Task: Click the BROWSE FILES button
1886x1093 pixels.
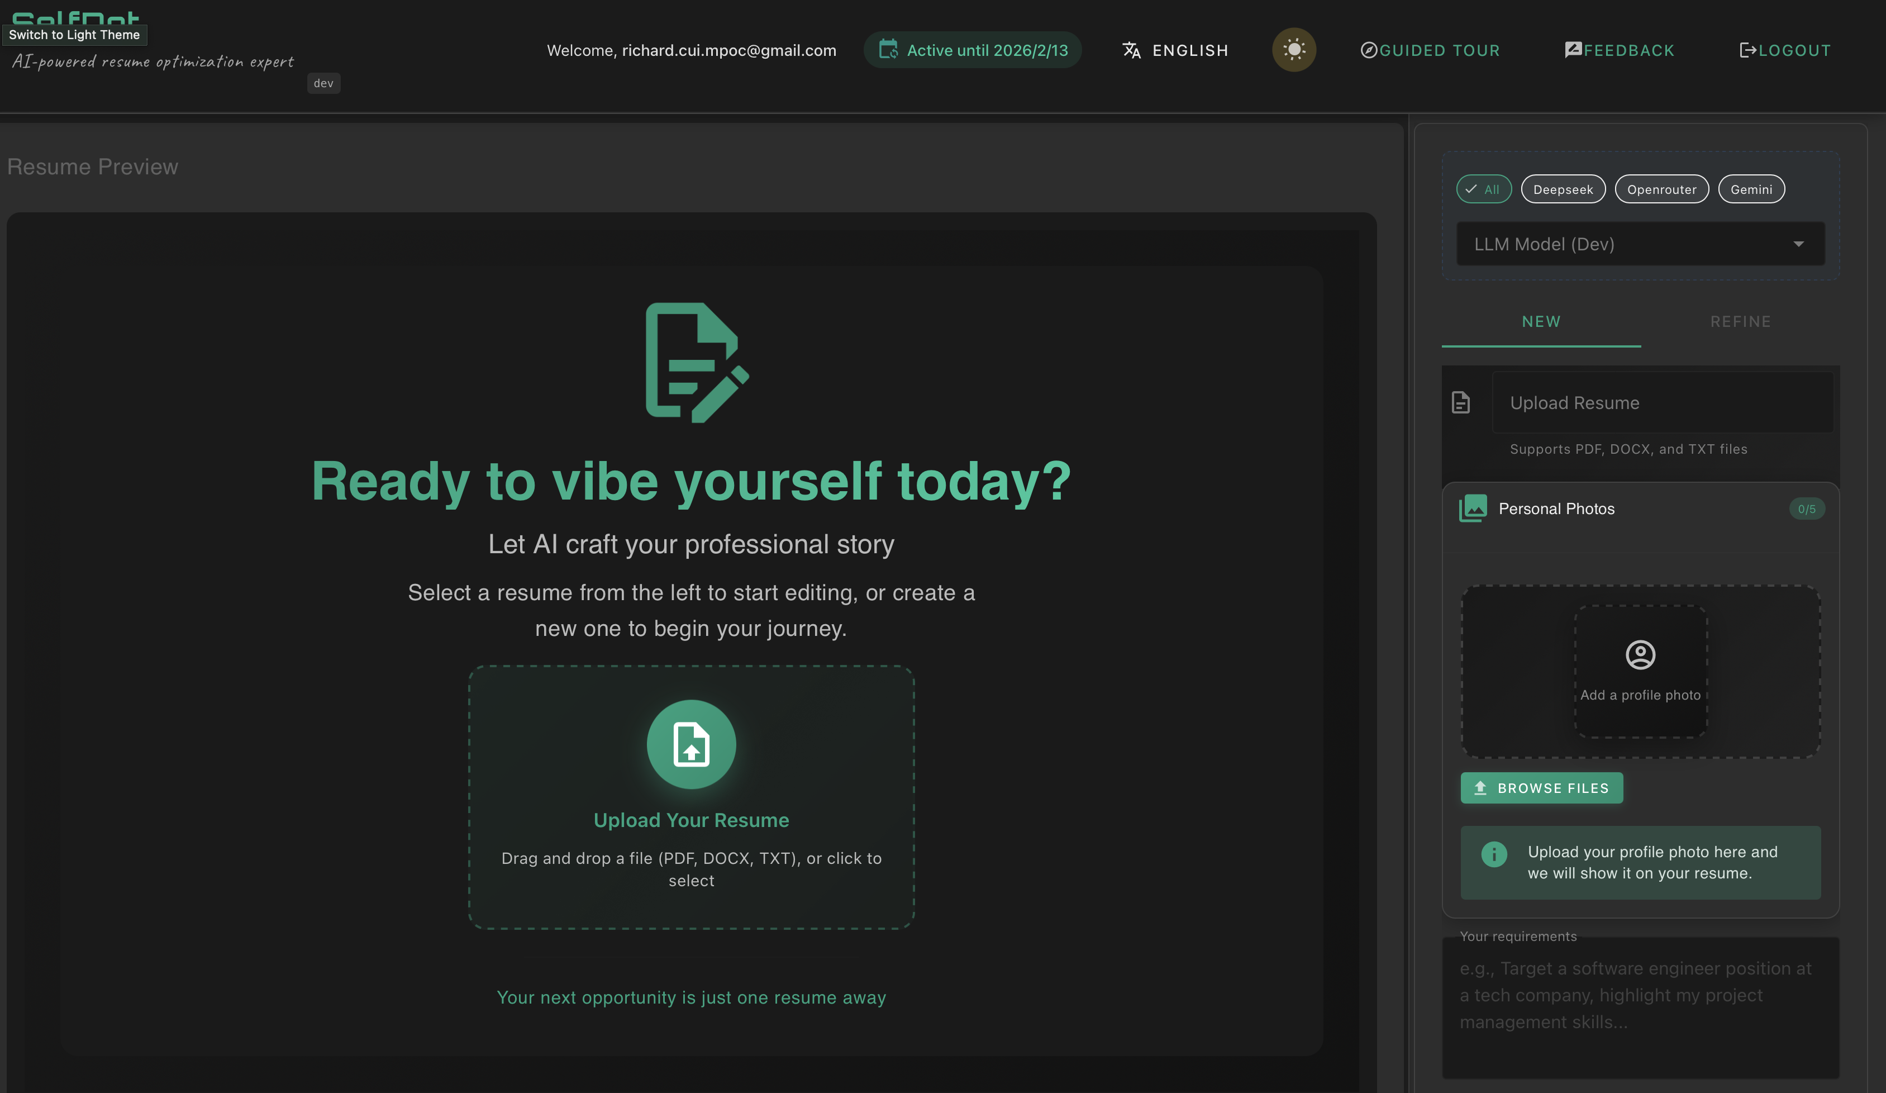Action: pos(1541,787)
